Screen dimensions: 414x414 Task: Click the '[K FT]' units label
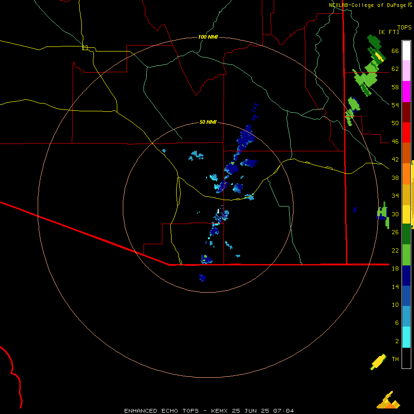(389, 32)
